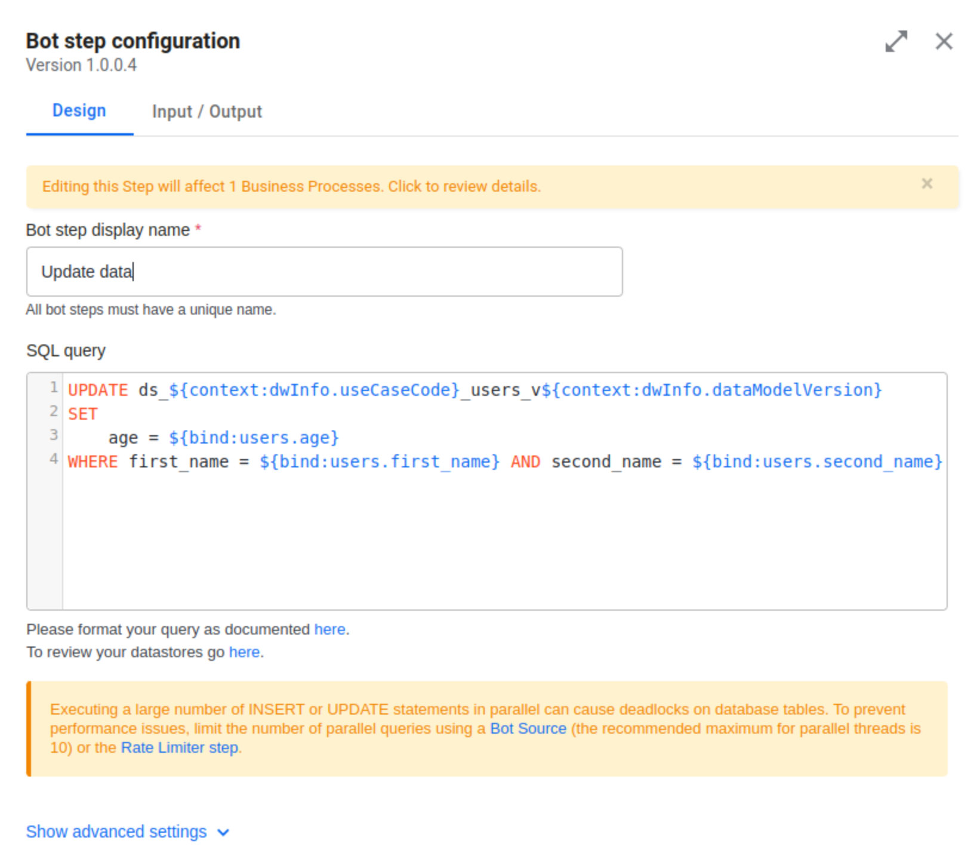
Task: Click the warning text to review affected Business Processes
Action: (x=291, y=186)
